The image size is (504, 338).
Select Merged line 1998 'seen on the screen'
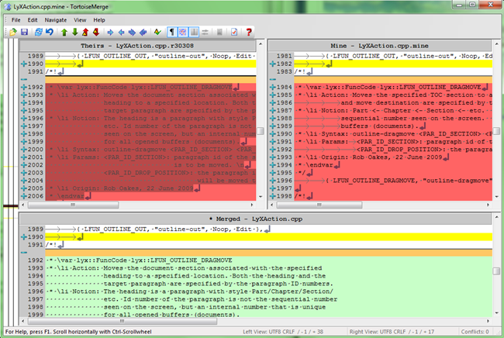point(269,307)
